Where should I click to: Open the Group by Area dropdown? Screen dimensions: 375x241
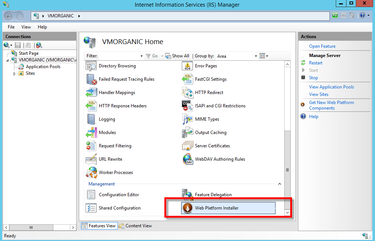(256, 56)
